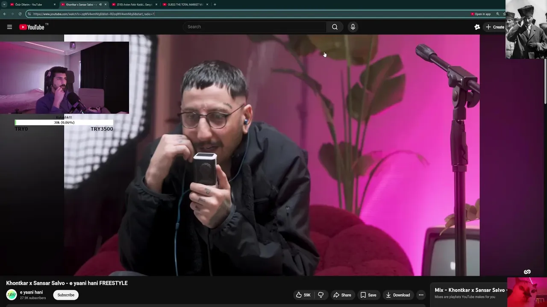
Task: Go to YouTube home via logo
Action: pyautogui.click(x=32, y=27)
